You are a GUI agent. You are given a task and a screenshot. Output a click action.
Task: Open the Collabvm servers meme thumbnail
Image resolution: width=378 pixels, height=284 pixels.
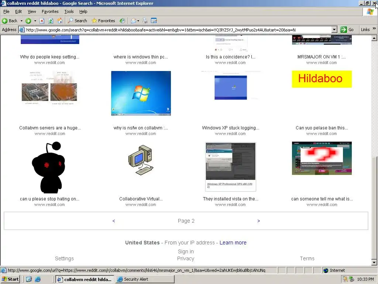coord(49,88)
